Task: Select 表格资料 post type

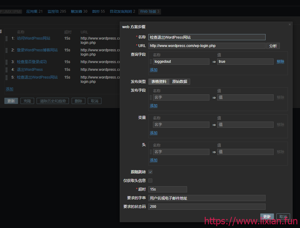Action: click(159, 82)
